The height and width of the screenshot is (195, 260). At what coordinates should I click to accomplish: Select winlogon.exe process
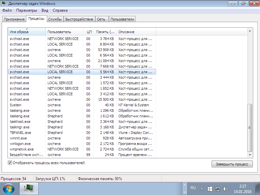click(82, 144)
